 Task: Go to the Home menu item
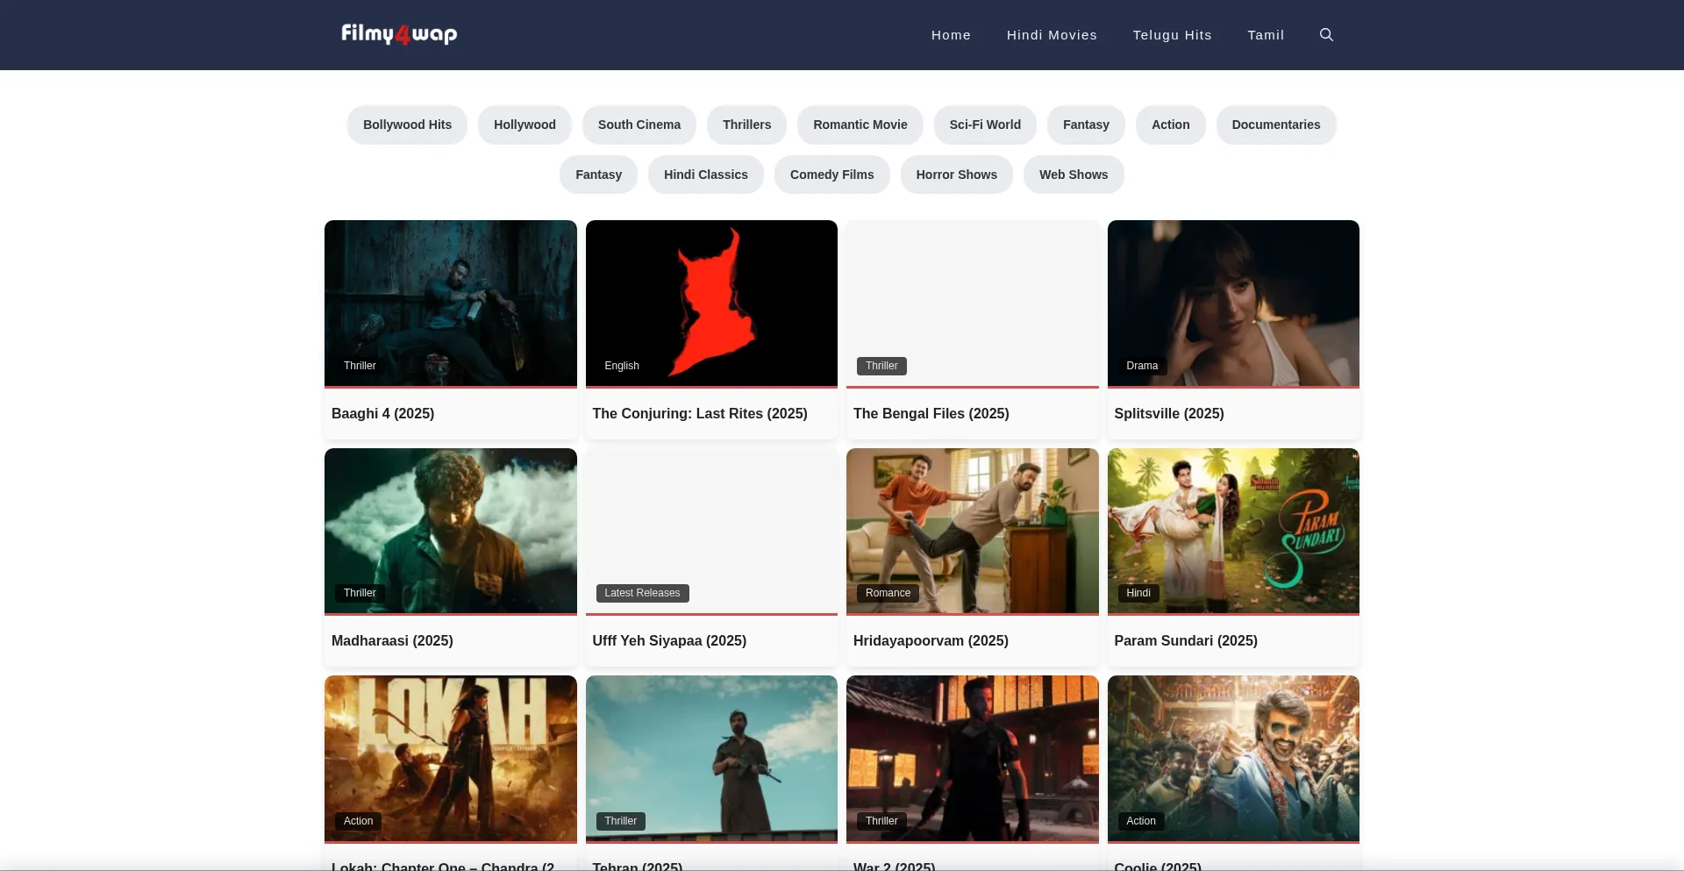click(x=951, y=35)
